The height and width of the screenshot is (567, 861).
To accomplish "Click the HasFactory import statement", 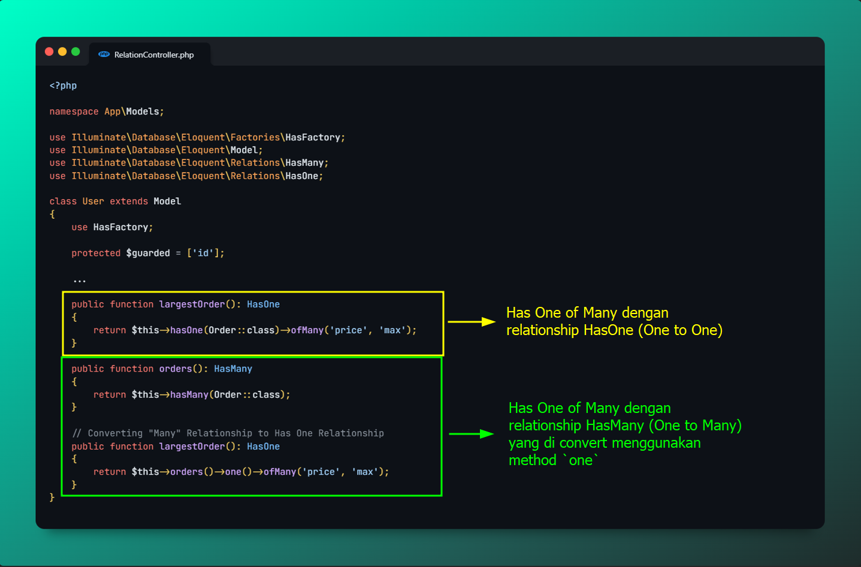I will 197,137.
